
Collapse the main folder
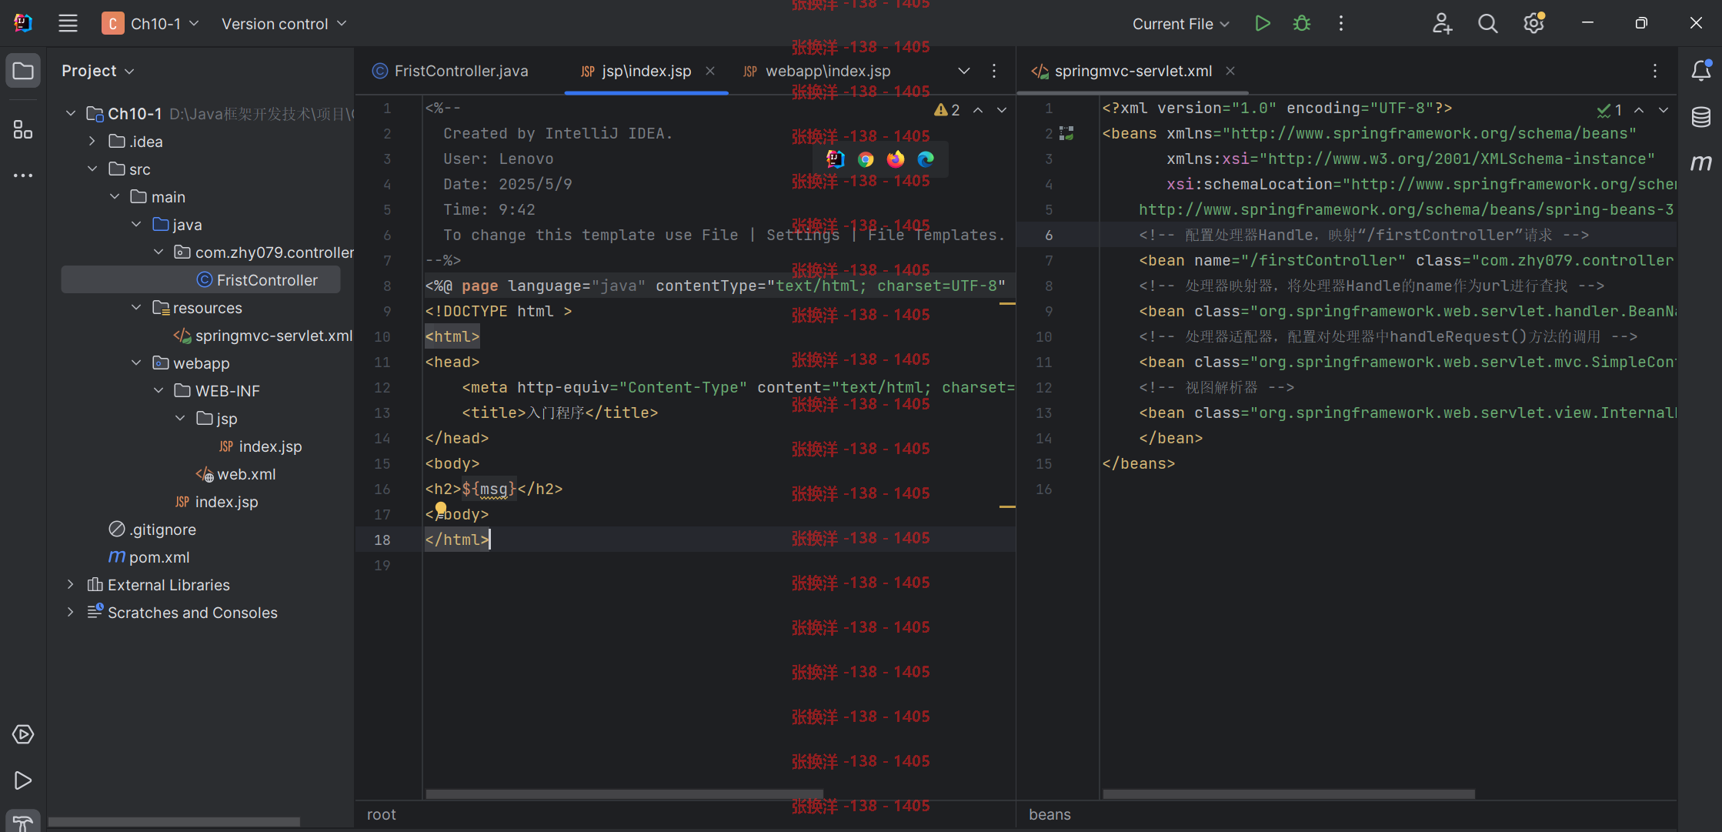[x=115, y=197]
